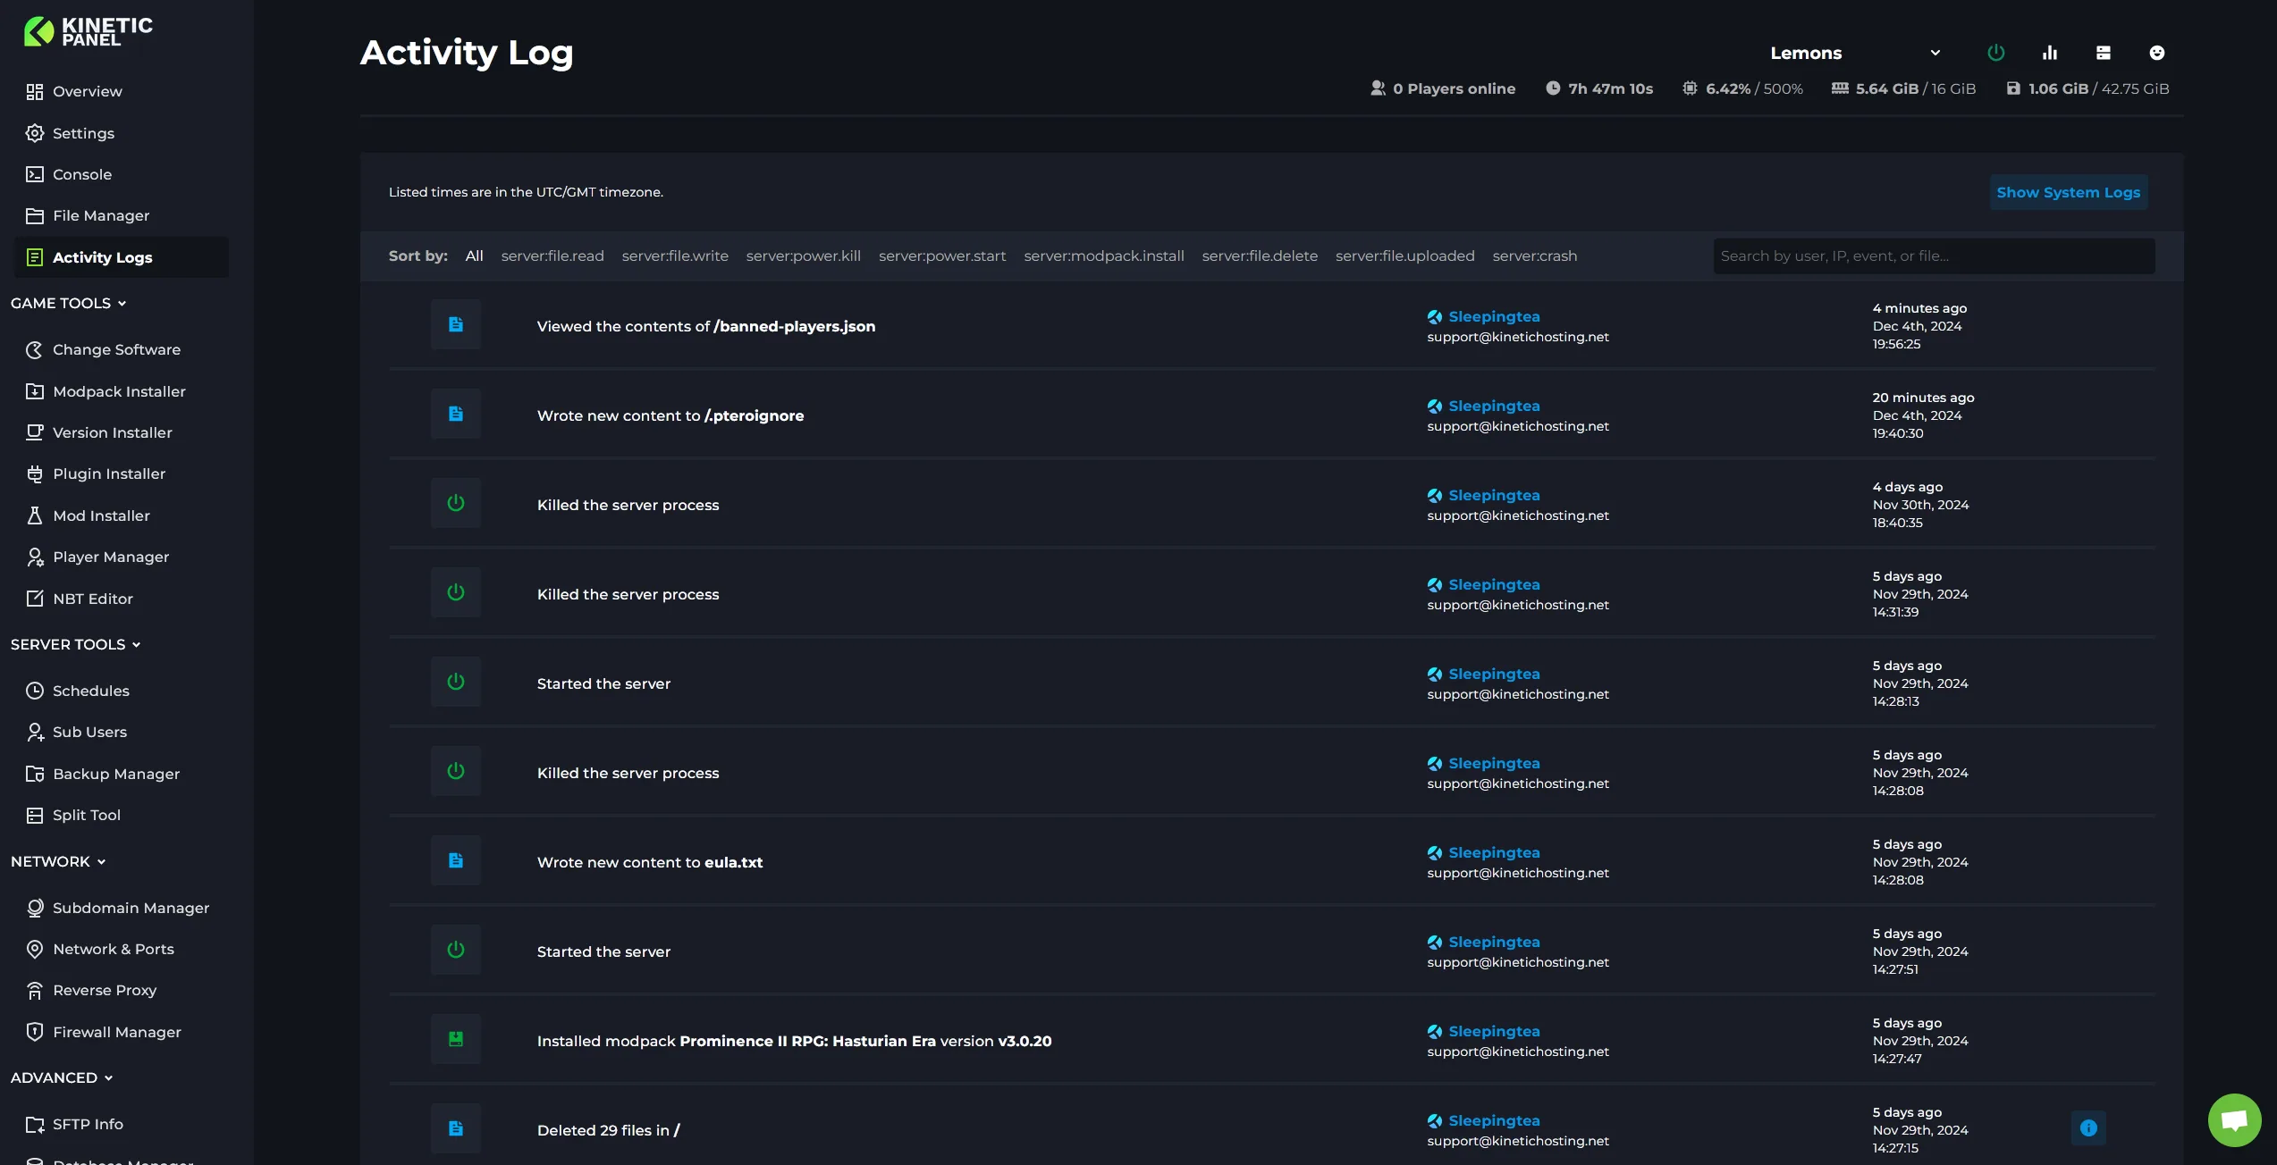Viewport: 2277px width, 1165px height.
Task: Enable the server:crash log filter
Action: [1535, 256]
